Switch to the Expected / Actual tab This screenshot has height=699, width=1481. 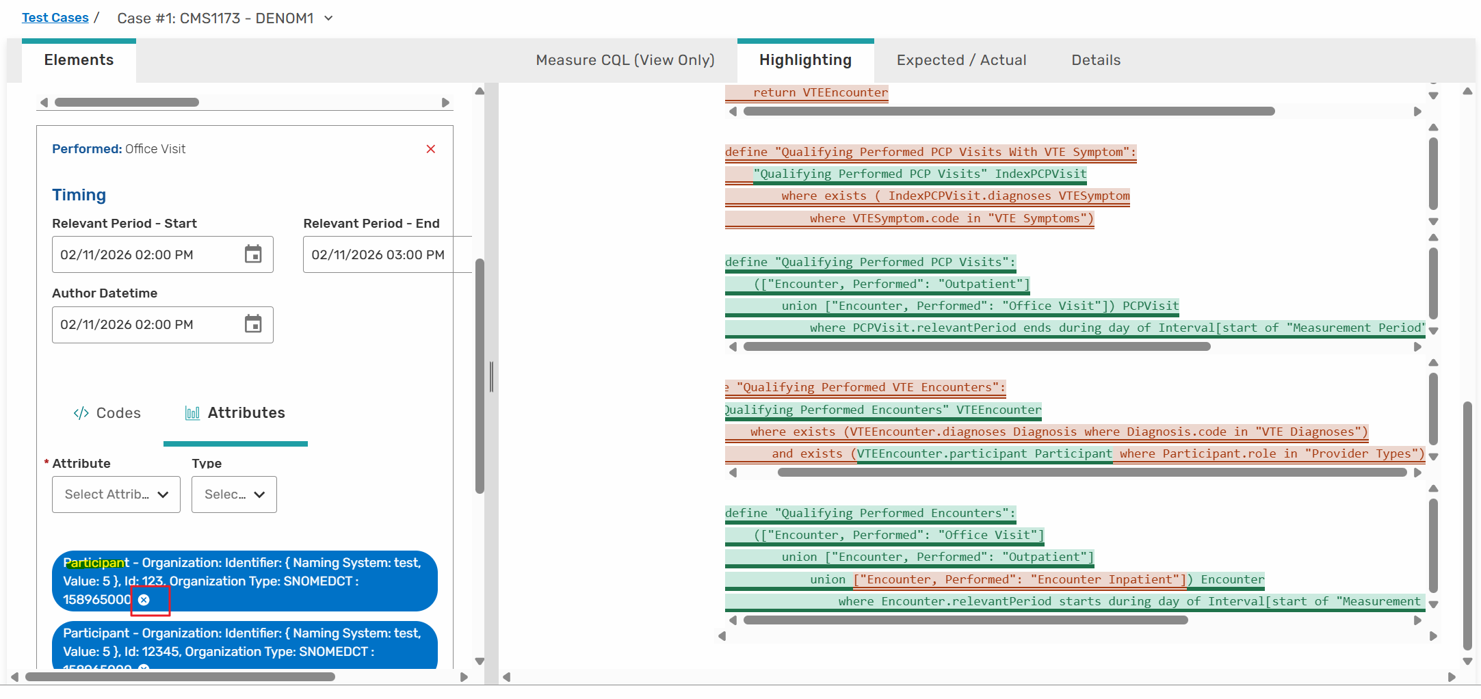961,60
